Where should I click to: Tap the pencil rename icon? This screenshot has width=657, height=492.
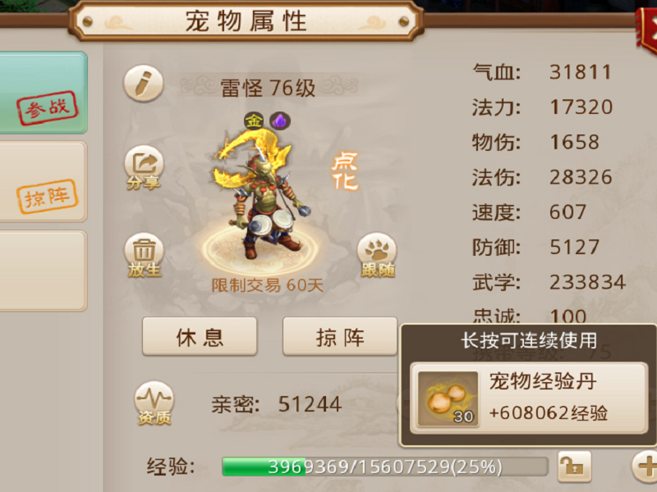click(143, 83)
